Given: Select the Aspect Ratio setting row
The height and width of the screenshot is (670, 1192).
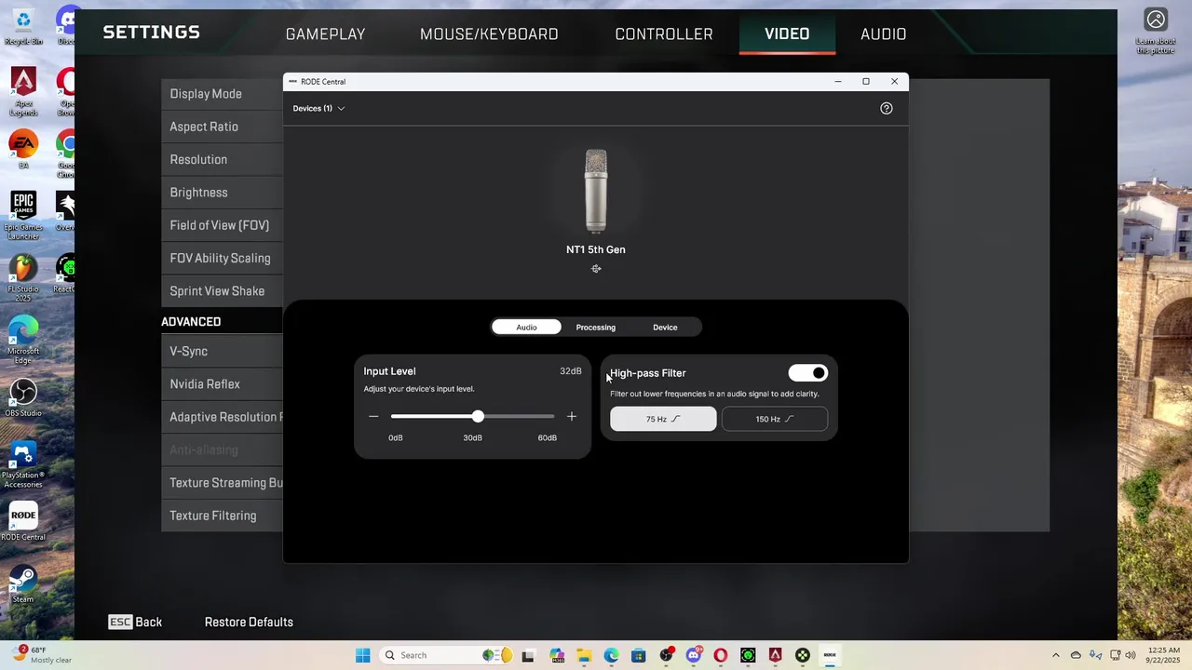Looking at the screenshot, I should [x=222, y=127].
